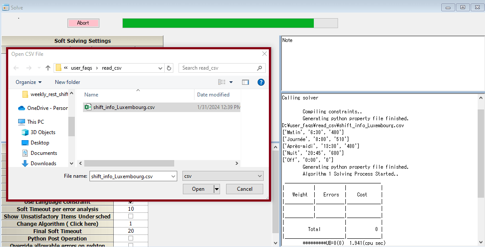Select This PC in navigation tree
Viewport: 485px width, 247px height.
pos(31,122)
